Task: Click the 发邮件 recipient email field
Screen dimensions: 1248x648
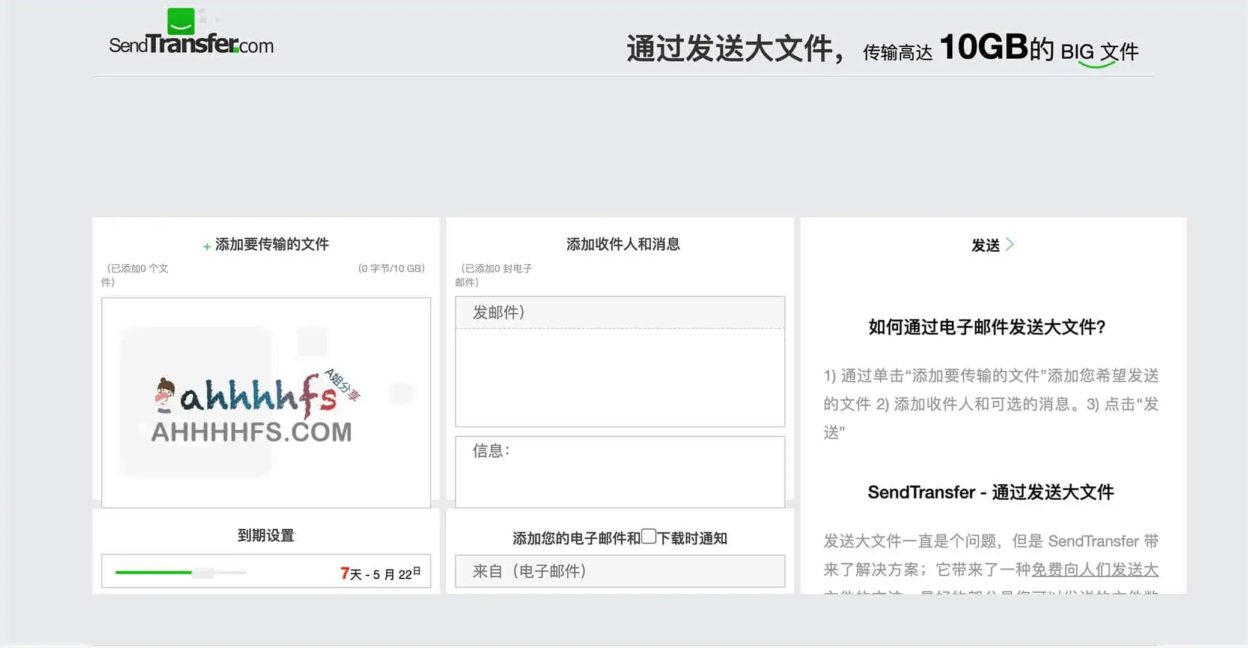Action: [x=620, y=312]
